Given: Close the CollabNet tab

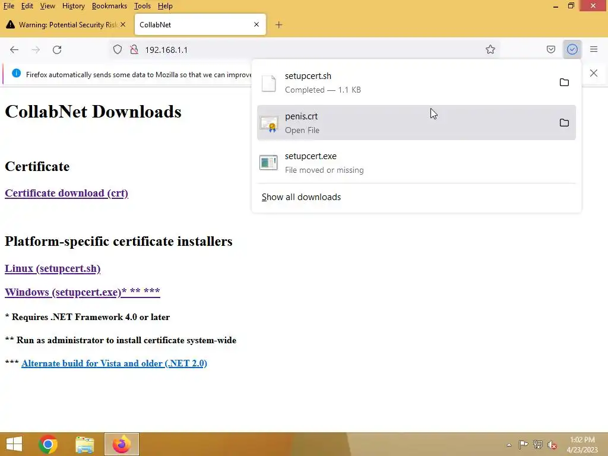Looking at the screenshot, I should pos(256,24).
